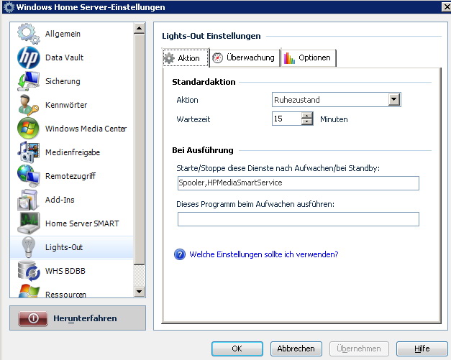Click the HP Data Vault logo icon
Viewport: 451px width, 360px height.
(28, 57)
